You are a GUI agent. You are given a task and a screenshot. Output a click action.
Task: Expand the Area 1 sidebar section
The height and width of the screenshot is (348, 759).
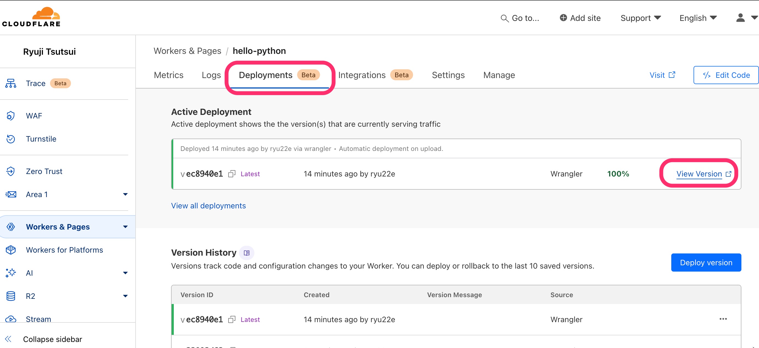[125, 194]
